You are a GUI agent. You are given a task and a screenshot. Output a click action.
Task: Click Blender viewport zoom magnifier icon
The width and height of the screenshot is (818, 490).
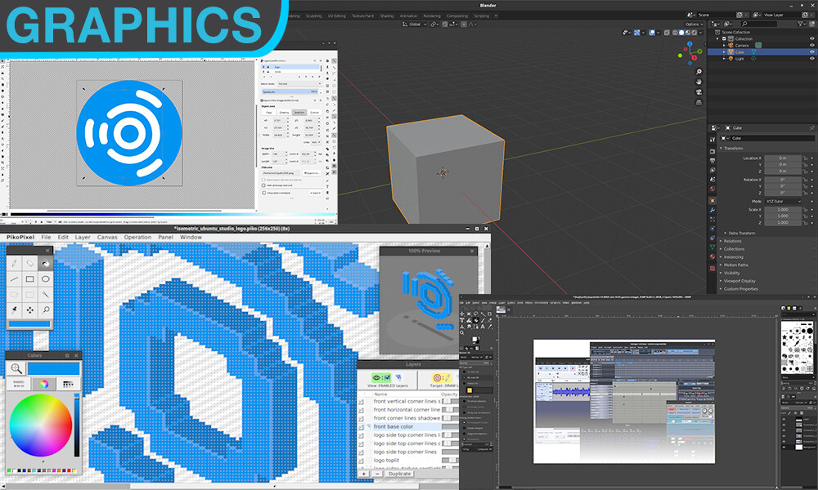point(699,71)
